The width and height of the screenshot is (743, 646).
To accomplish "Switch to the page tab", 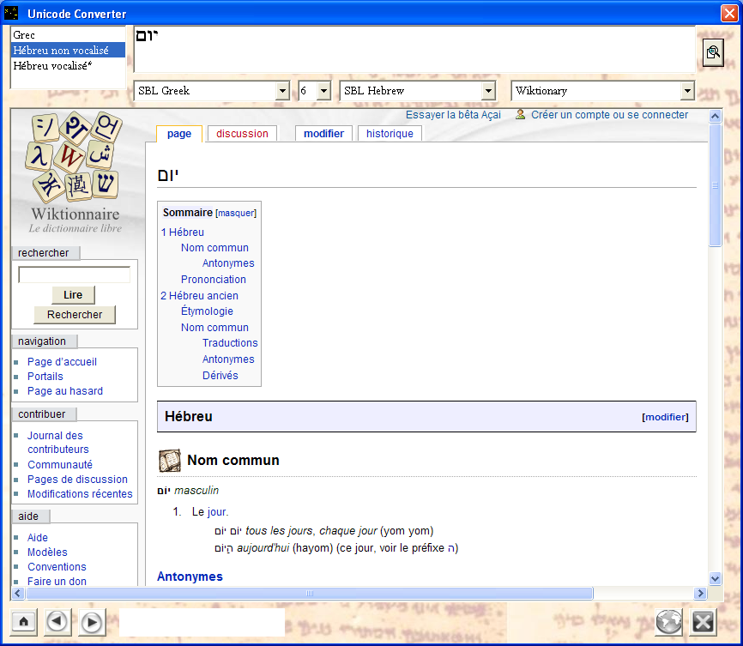I will click(179, 134).
